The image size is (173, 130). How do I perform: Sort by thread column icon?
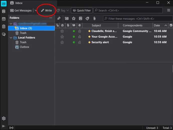point(57,25)
